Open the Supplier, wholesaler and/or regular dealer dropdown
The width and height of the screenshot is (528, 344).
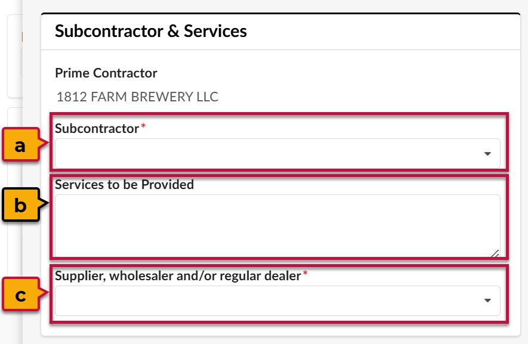click(488, 300)
